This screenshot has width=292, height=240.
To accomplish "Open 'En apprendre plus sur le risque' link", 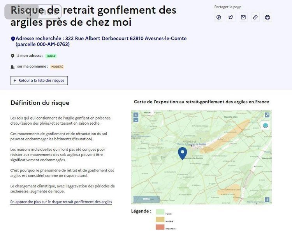I will (x=61, y=202).
